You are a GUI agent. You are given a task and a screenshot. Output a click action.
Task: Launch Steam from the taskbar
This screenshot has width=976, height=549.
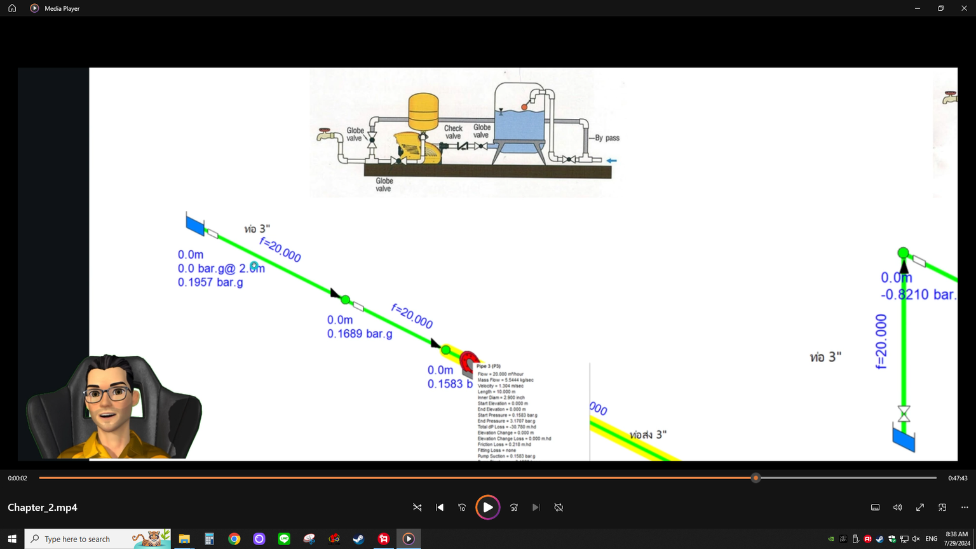tap(358, 539)
